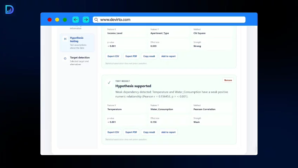Screen dimensions: 298x168
Task: Copy result of the Pearson Correlation test
Action: coord(149,132)
